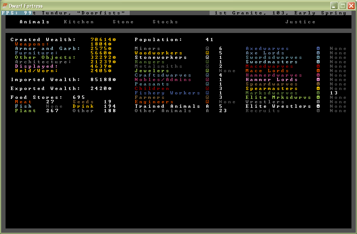Click the Marksdwarves green face icon
The width and height of the screenshot is (357, 234).
[318, 93]
